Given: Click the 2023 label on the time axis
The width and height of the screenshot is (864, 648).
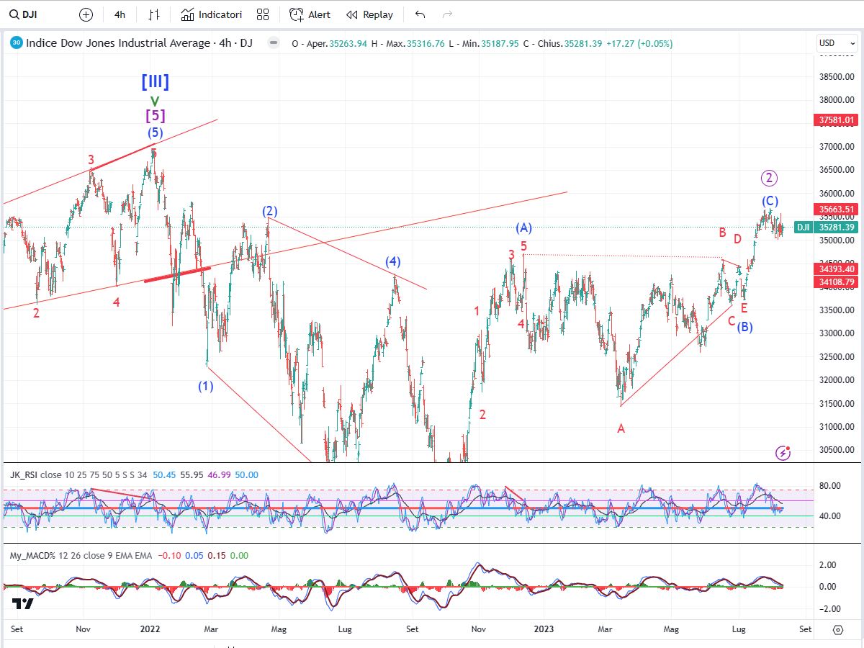Looking at the screenshot, I should 544,629.
